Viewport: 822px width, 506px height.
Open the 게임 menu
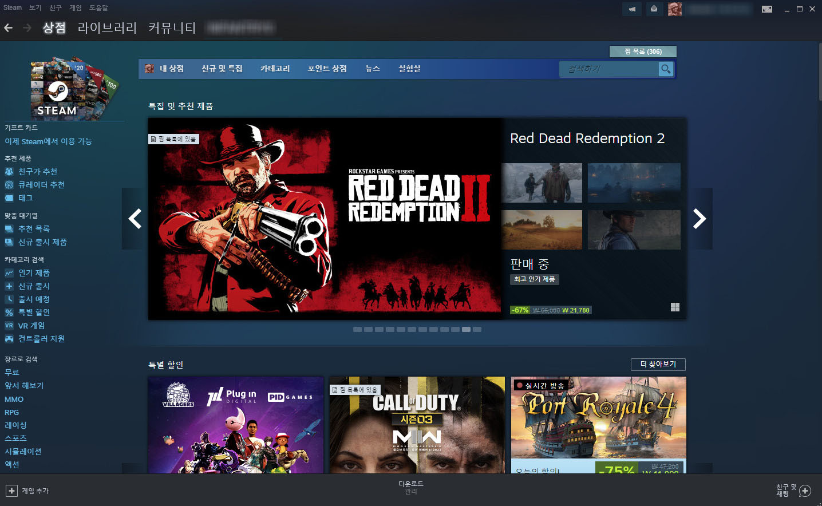[76, 8]
